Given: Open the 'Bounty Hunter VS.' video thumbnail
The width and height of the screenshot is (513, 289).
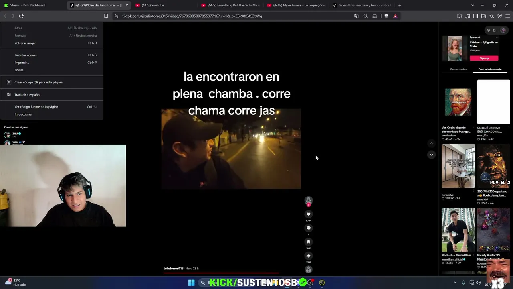Looking at the screenshot, I should [x=493, y=230].
